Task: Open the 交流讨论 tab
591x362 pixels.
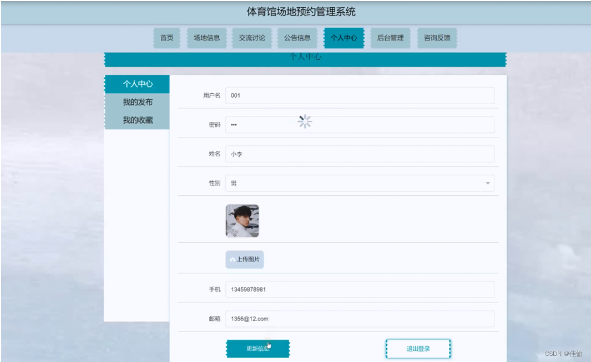Action: click(252, 38)
